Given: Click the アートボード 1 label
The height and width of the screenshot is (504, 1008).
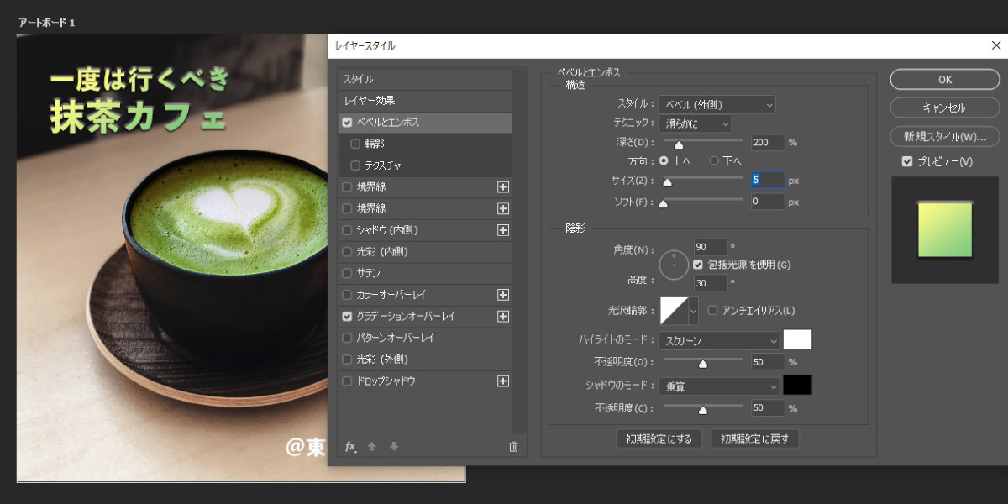Looking at the screenshot, I should click(47, 22).
